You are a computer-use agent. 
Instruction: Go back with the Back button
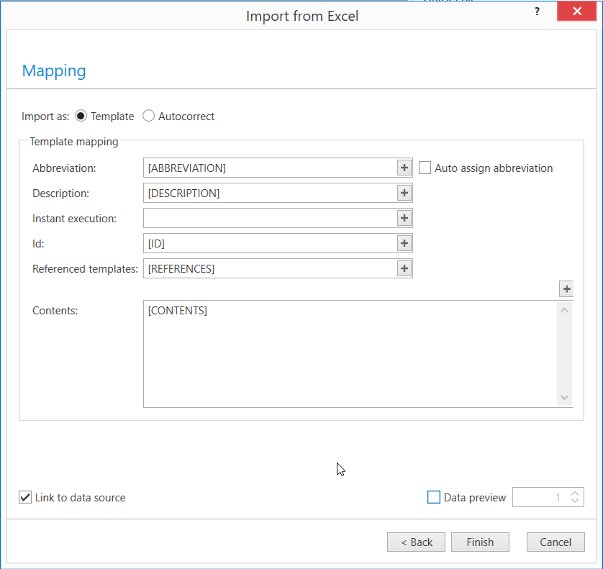[416, 542]
